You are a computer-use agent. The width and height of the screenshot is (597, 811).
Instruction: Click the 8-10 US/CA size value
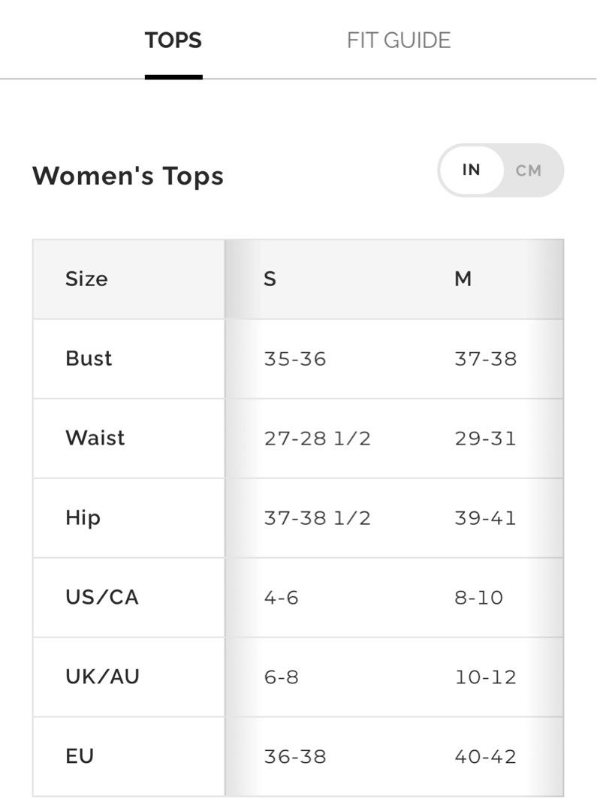tap(479, 598)
